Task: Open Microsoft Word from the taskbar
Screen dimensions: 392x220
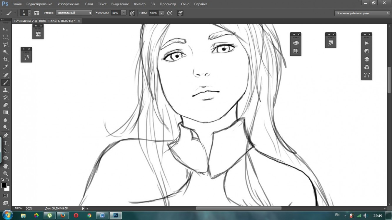Action: click(102, 216)
